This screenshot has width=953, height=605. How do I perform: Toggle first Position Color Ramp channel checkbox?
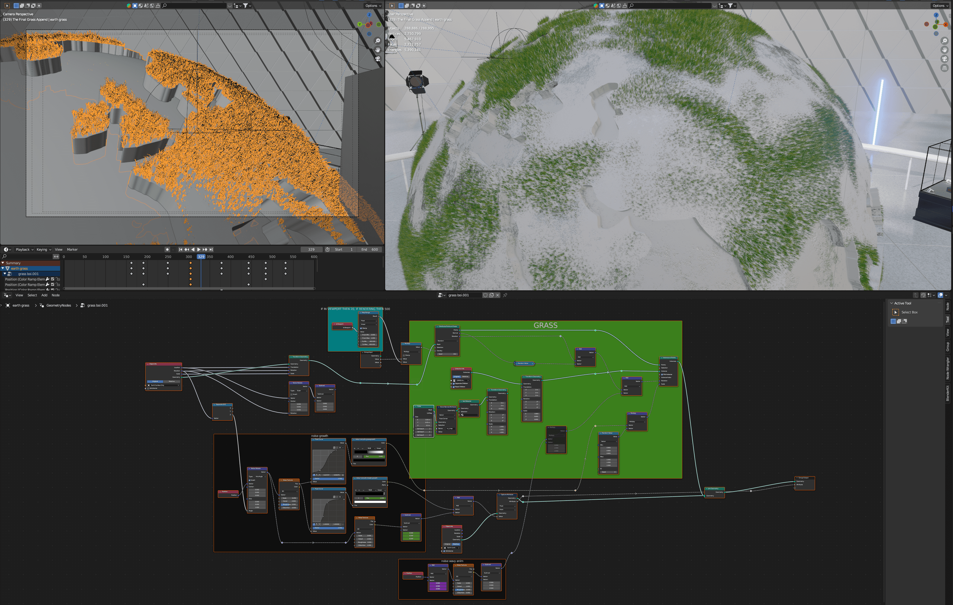click(x=53, y=279)
